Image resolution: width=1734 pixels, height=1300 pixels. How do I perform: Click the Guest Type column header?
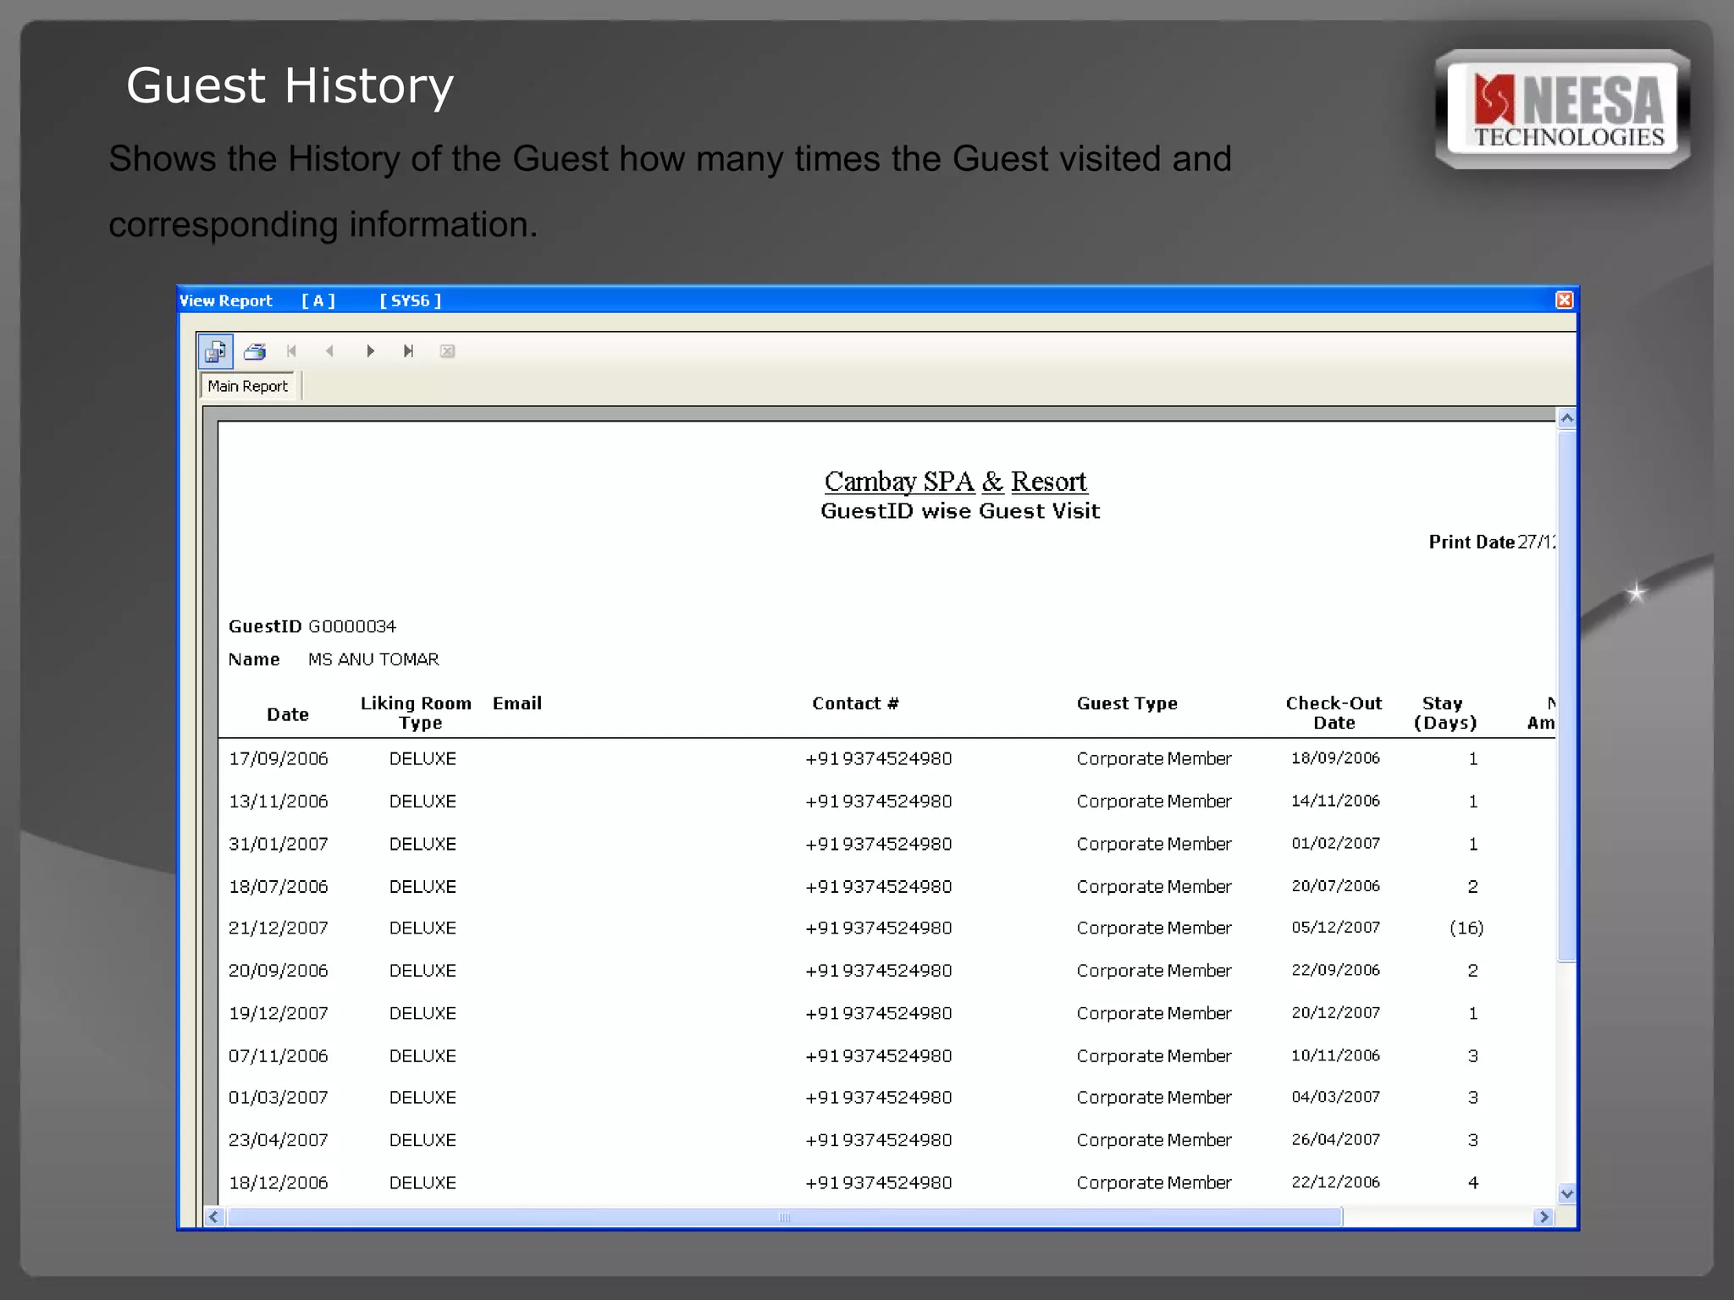point(1127,703)
